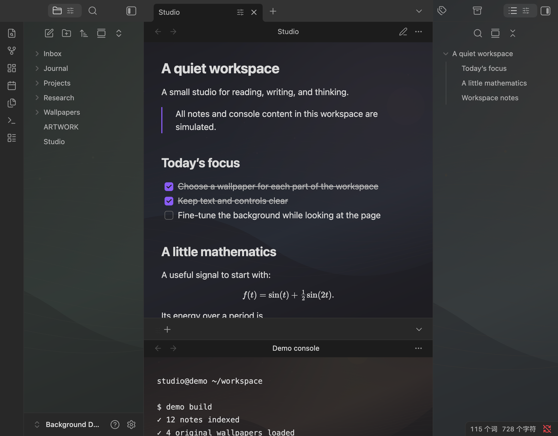Toggle the right sidebar collapse button
558x436 pixels.
(545, 11)
